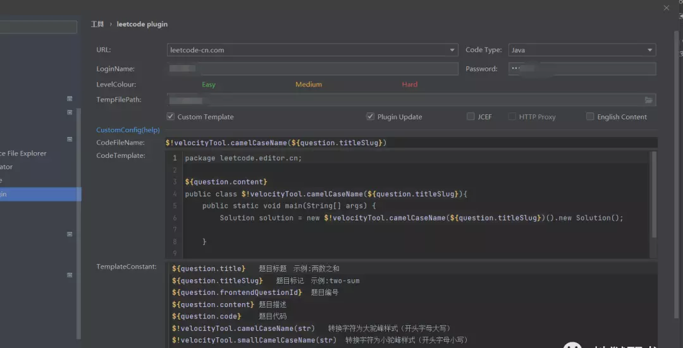Open the TempFilePath folder browse icon

point(649,100)
